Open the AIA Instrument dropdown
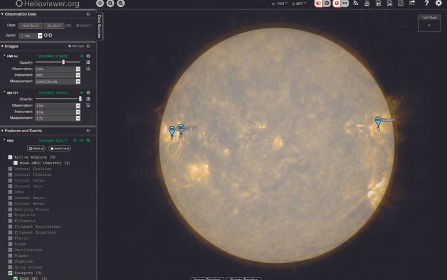 [x=58, y=112]
